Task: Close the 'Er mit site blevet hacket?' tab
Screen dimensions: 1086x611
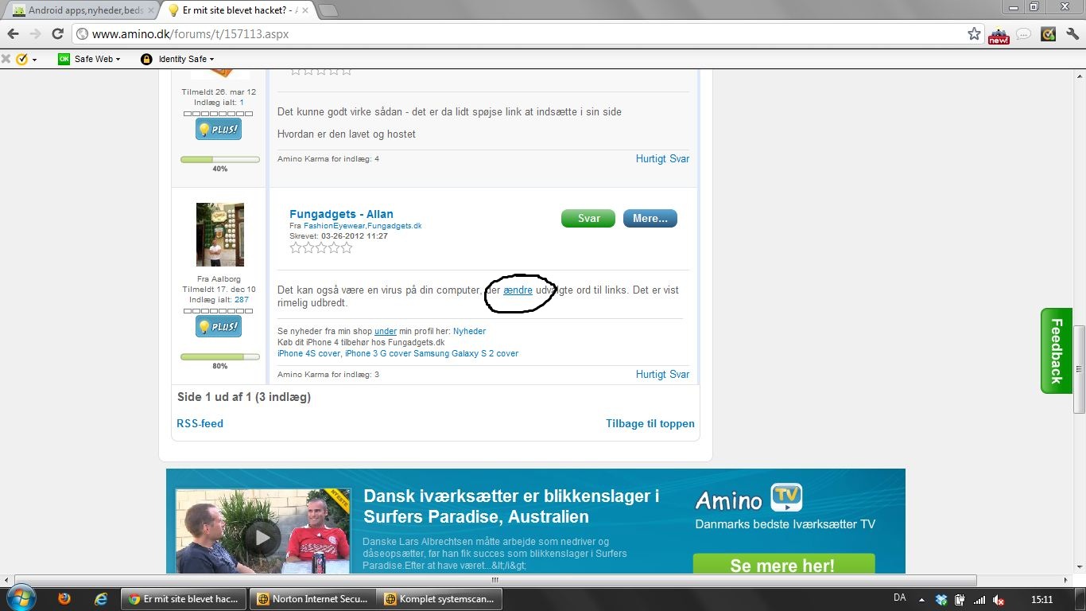Action: tap(304, 11)
